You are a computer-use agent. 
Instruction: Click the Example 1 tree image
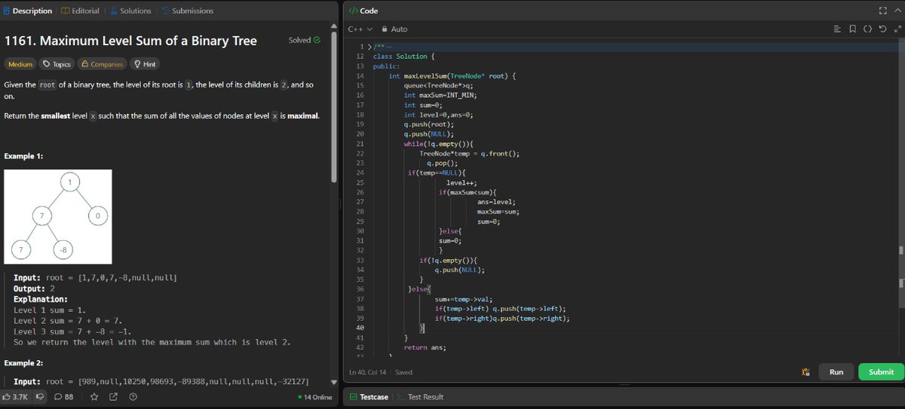[x=58, y=216]
